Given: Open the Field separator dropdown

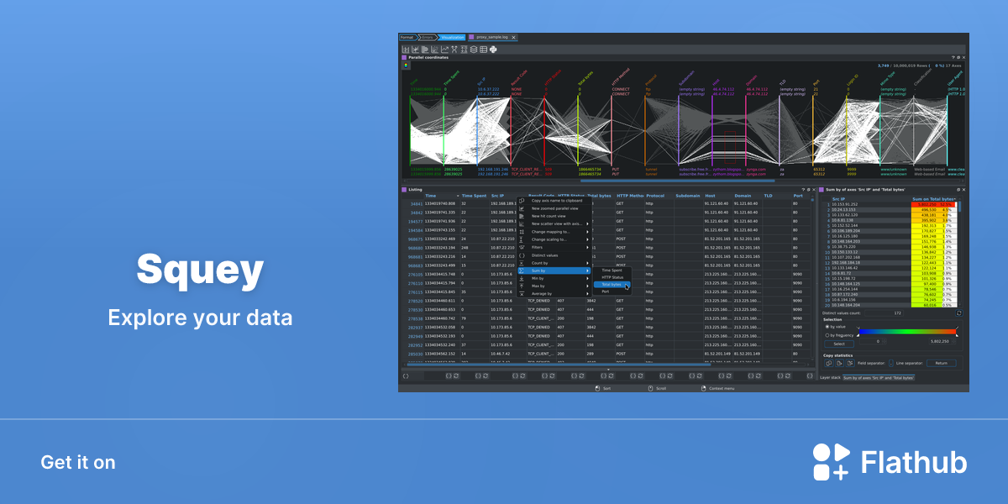Looking at the screenshot, I should point(891,363).
